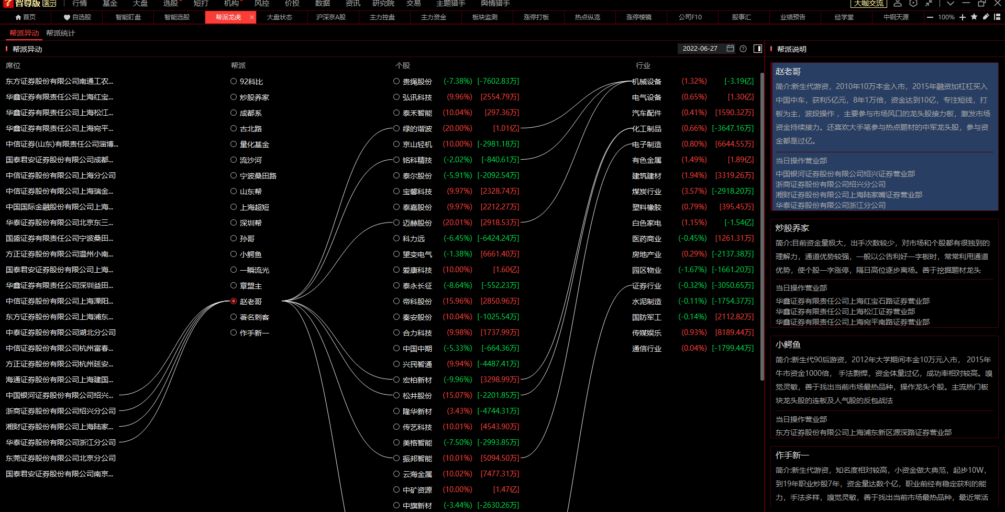The image size is (1005, 512).
Task: Select the 小鳄鱼 faction radio button
Action: (234, 254)
